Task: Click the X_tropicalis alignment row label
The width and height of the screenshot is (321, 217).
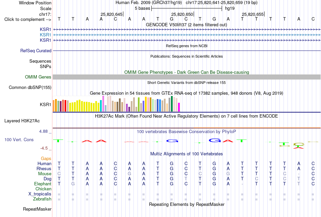Action: point(40,194)
